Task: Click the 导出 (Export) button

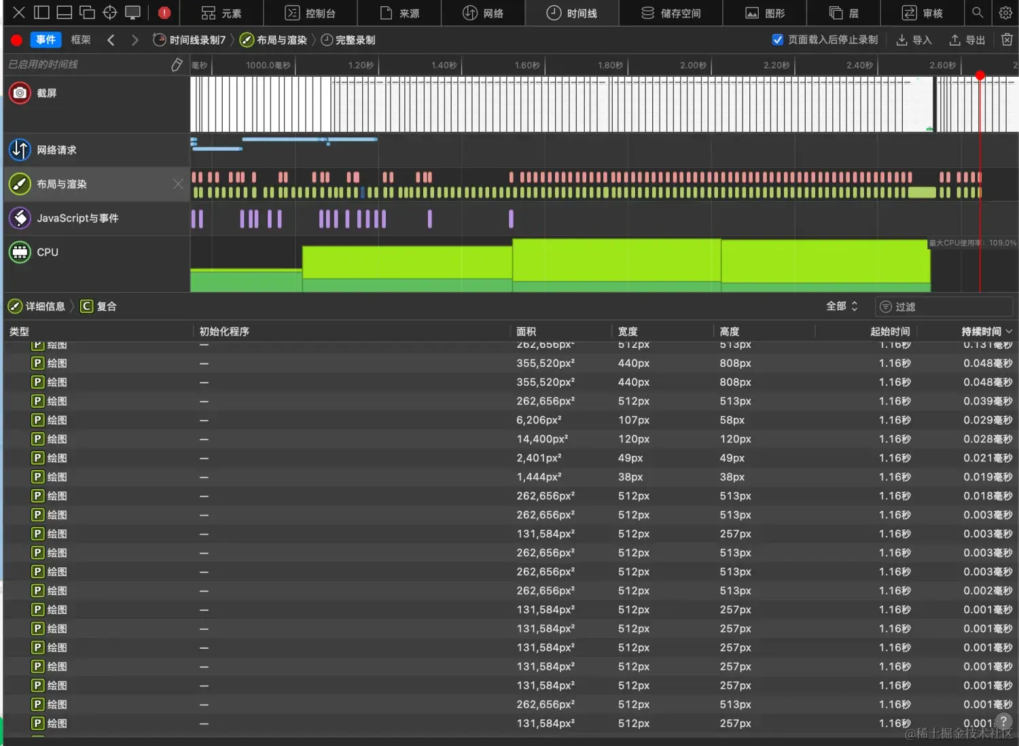Action: click(967, 40)
